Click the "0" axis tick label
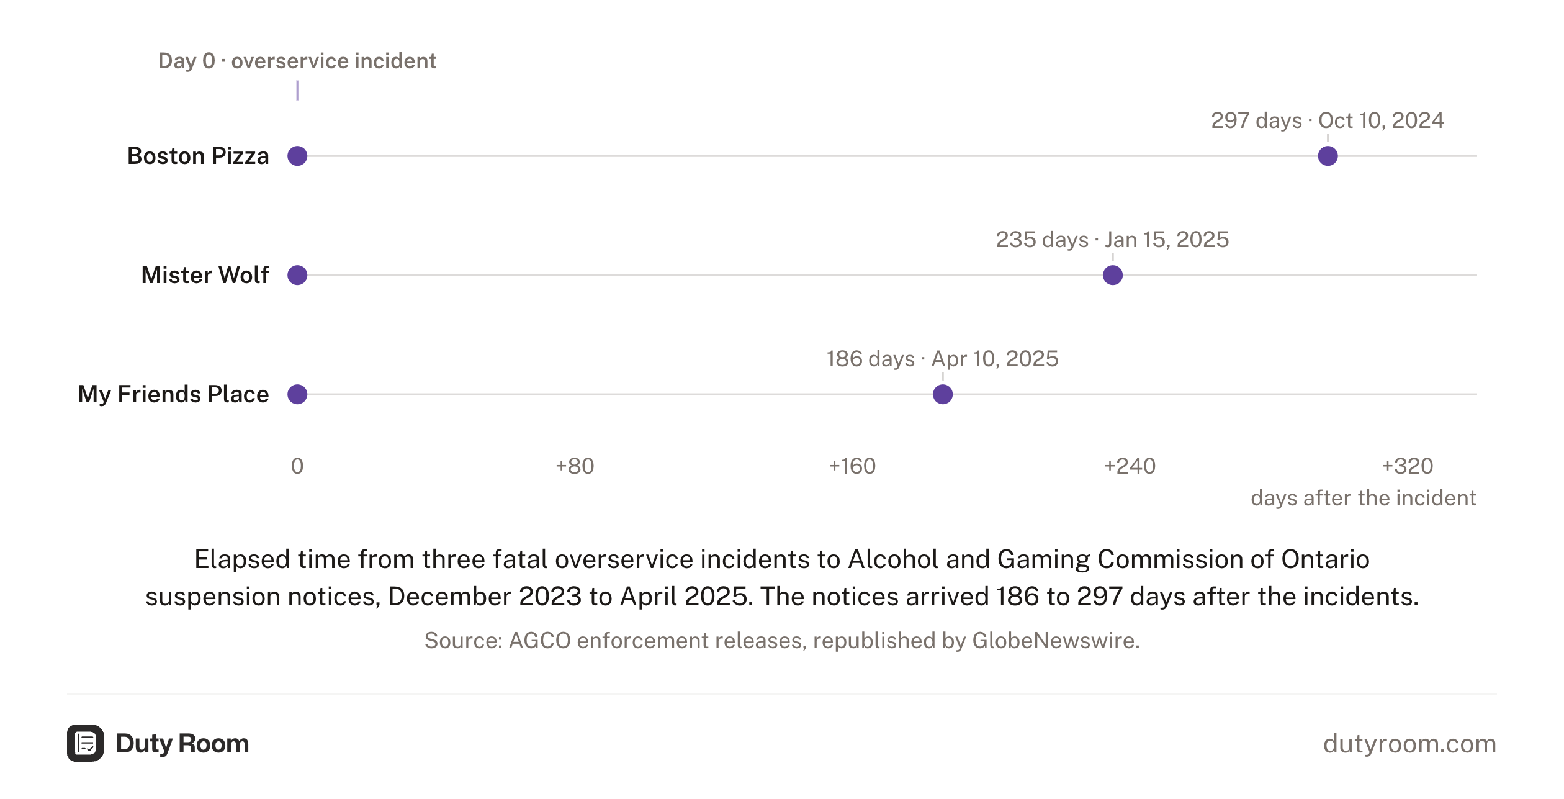This screenshot has width=1564, height=799. coord(297,466)
